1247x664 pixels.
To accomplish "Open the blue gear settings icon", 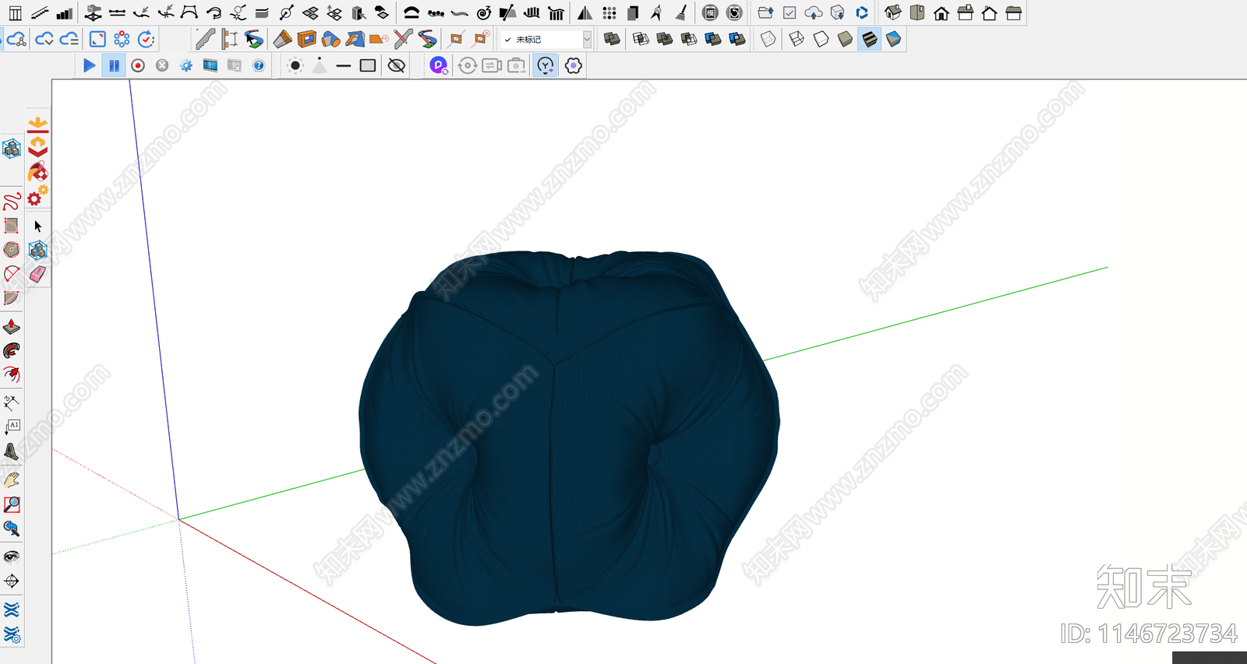I will [186, 66].
